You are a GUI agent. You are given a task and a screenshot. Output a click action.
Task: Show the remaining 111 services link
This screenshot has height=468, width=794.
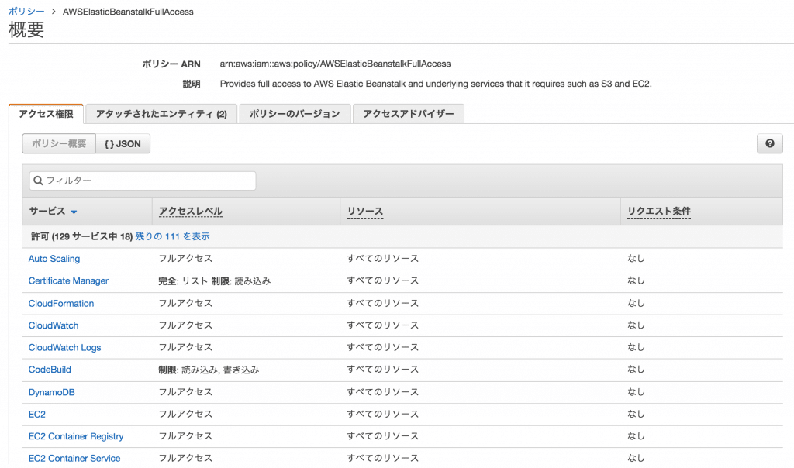pos(172,236)
